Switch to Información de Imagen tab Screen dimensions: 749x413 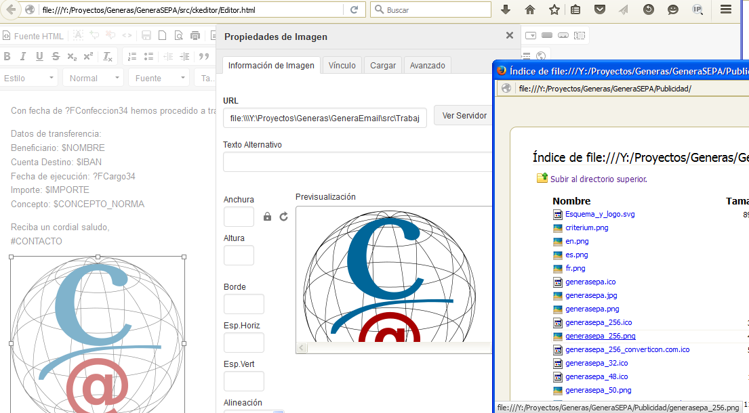(271, 66)
